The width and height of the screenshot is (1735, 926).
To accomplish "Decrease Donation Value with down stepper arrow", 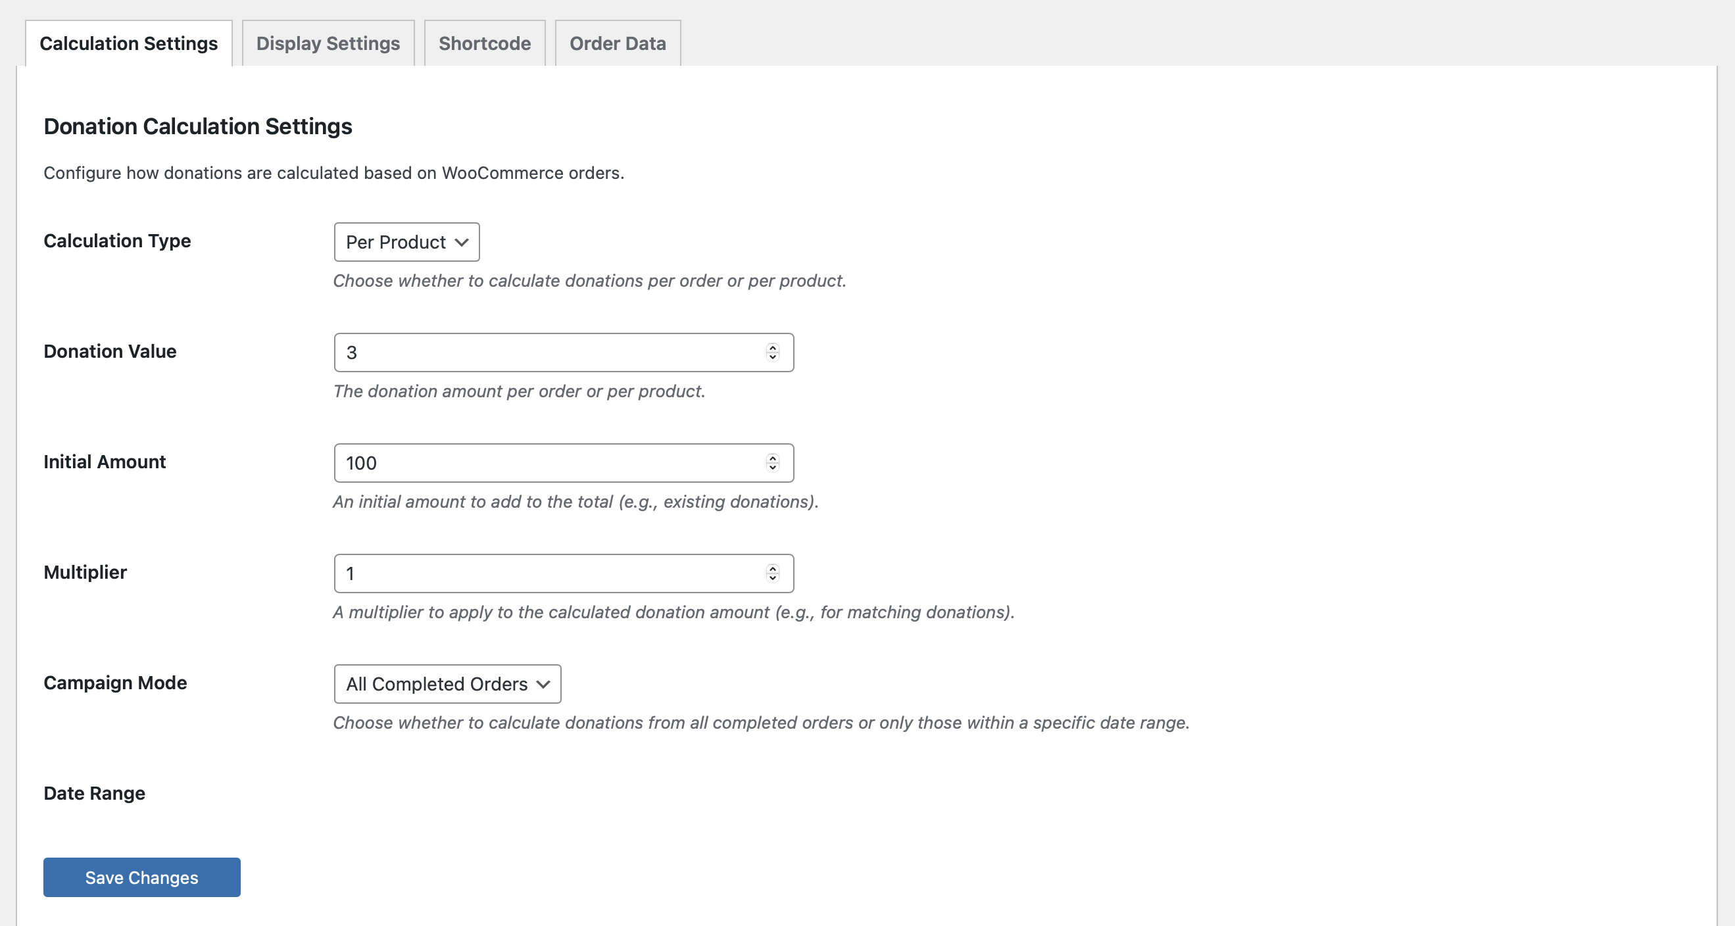I will [773, 357].
